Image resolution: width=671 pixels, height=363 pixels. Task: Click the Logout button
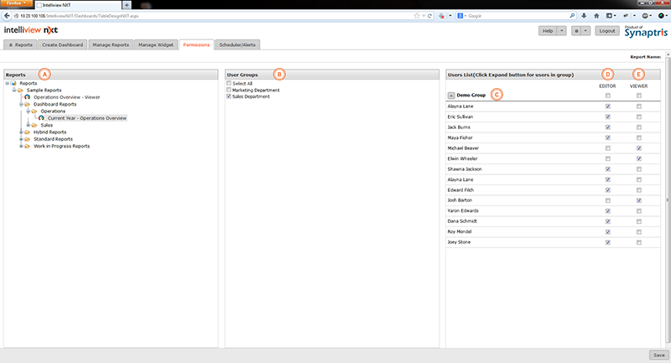606,31
